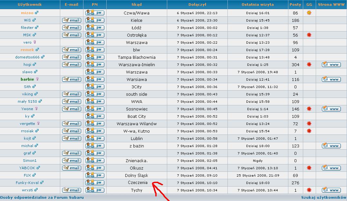
Task: Click the Szukaj użytkowników link
Action: tap(323, 197)
